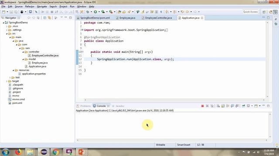Click the Debug bug icon in toolbar
This screenshot has height=156, width=279.
(88, 12)
